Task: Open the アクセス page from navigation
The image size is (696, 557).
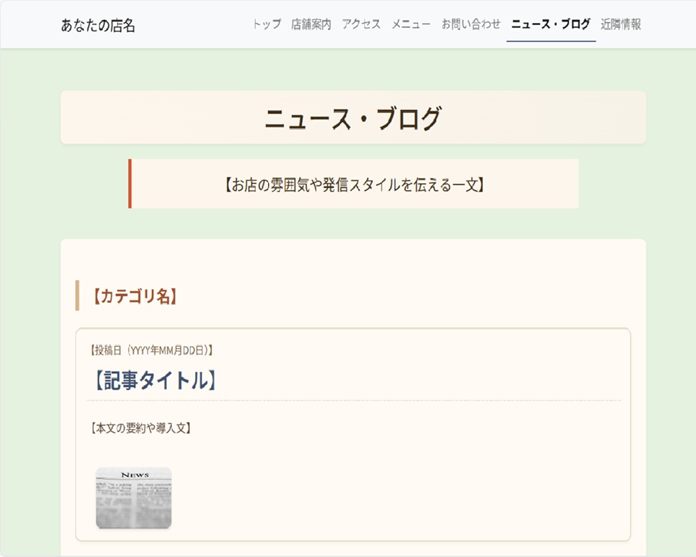Action: 361,24
